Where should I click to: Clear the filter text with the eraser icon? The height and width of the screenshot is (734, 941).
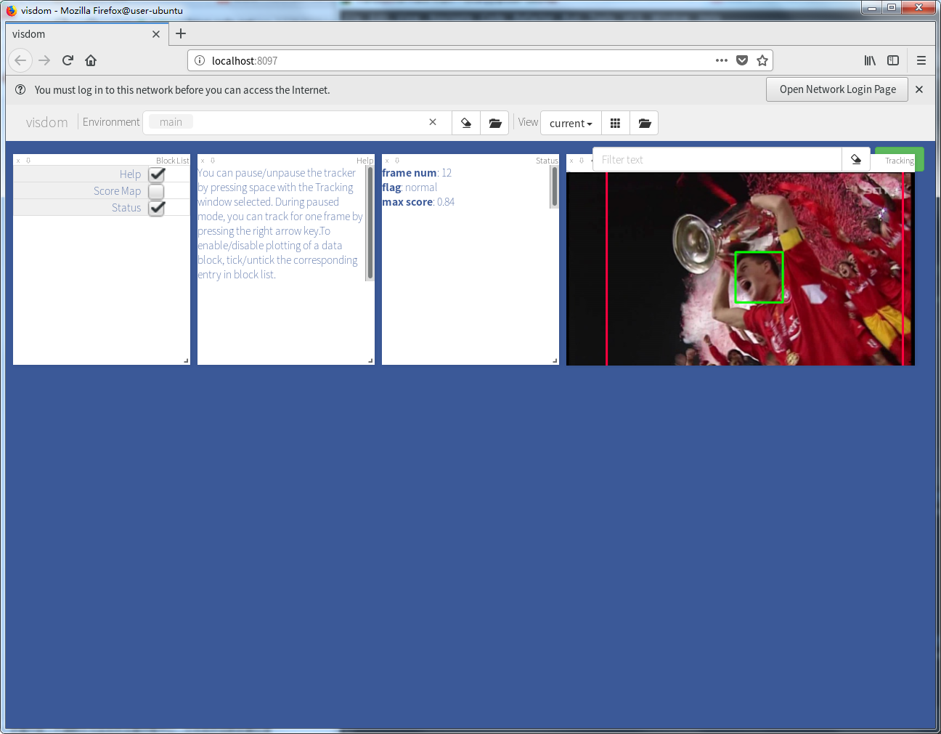click(x=855, y=158)
